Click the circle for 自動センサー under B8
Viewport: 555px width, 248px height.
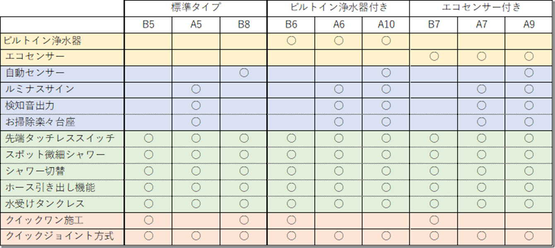pos(244,73)
